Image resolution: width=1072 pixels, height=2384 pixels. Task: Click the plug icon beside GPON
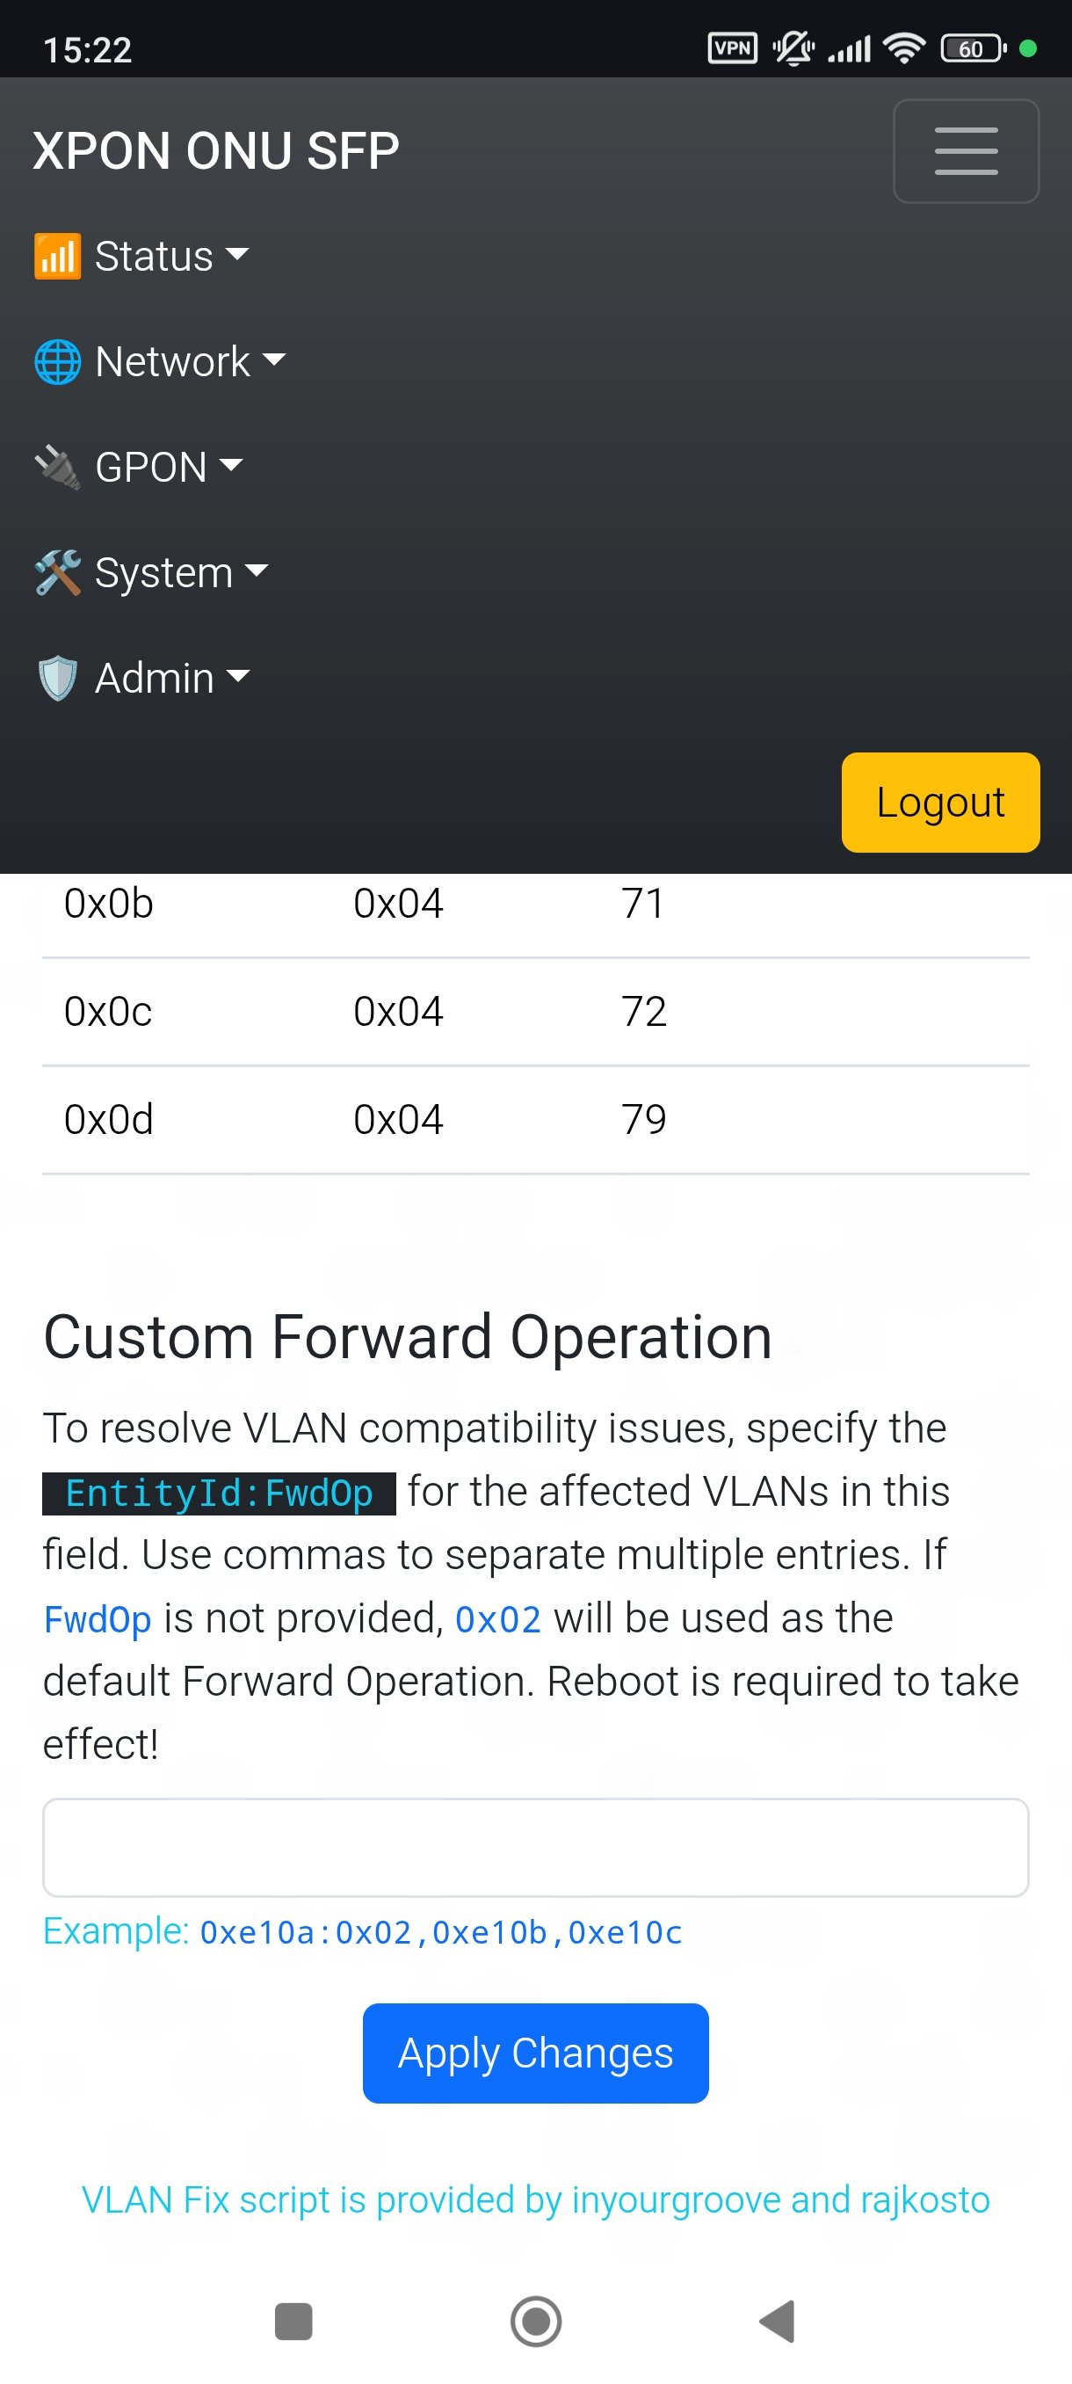tap(57, 468)
